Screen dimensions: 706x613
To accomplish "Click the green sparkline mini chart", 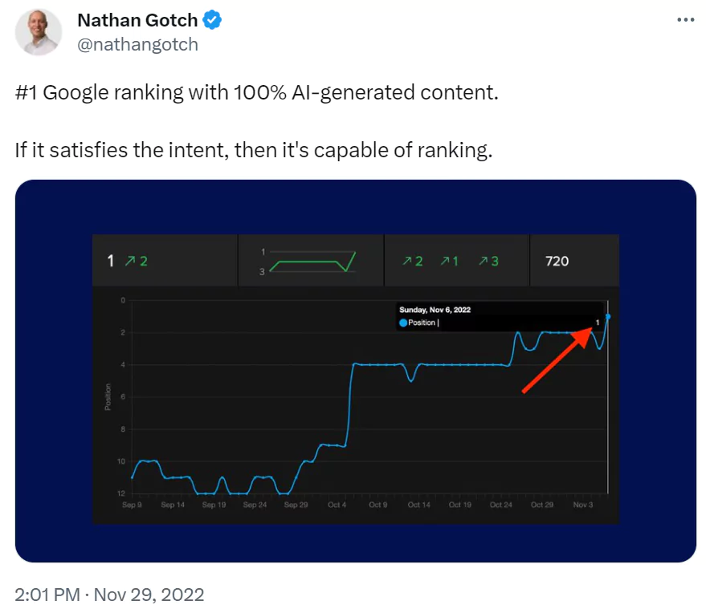I will click(312, 262).
